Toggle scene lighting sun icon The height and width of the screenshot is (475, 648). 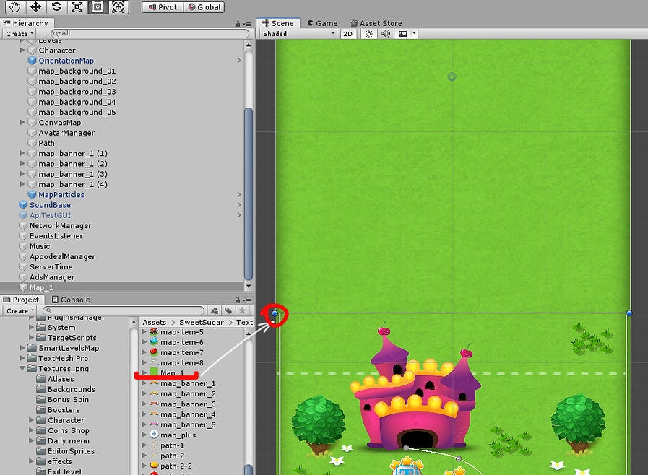pos(369,34)
